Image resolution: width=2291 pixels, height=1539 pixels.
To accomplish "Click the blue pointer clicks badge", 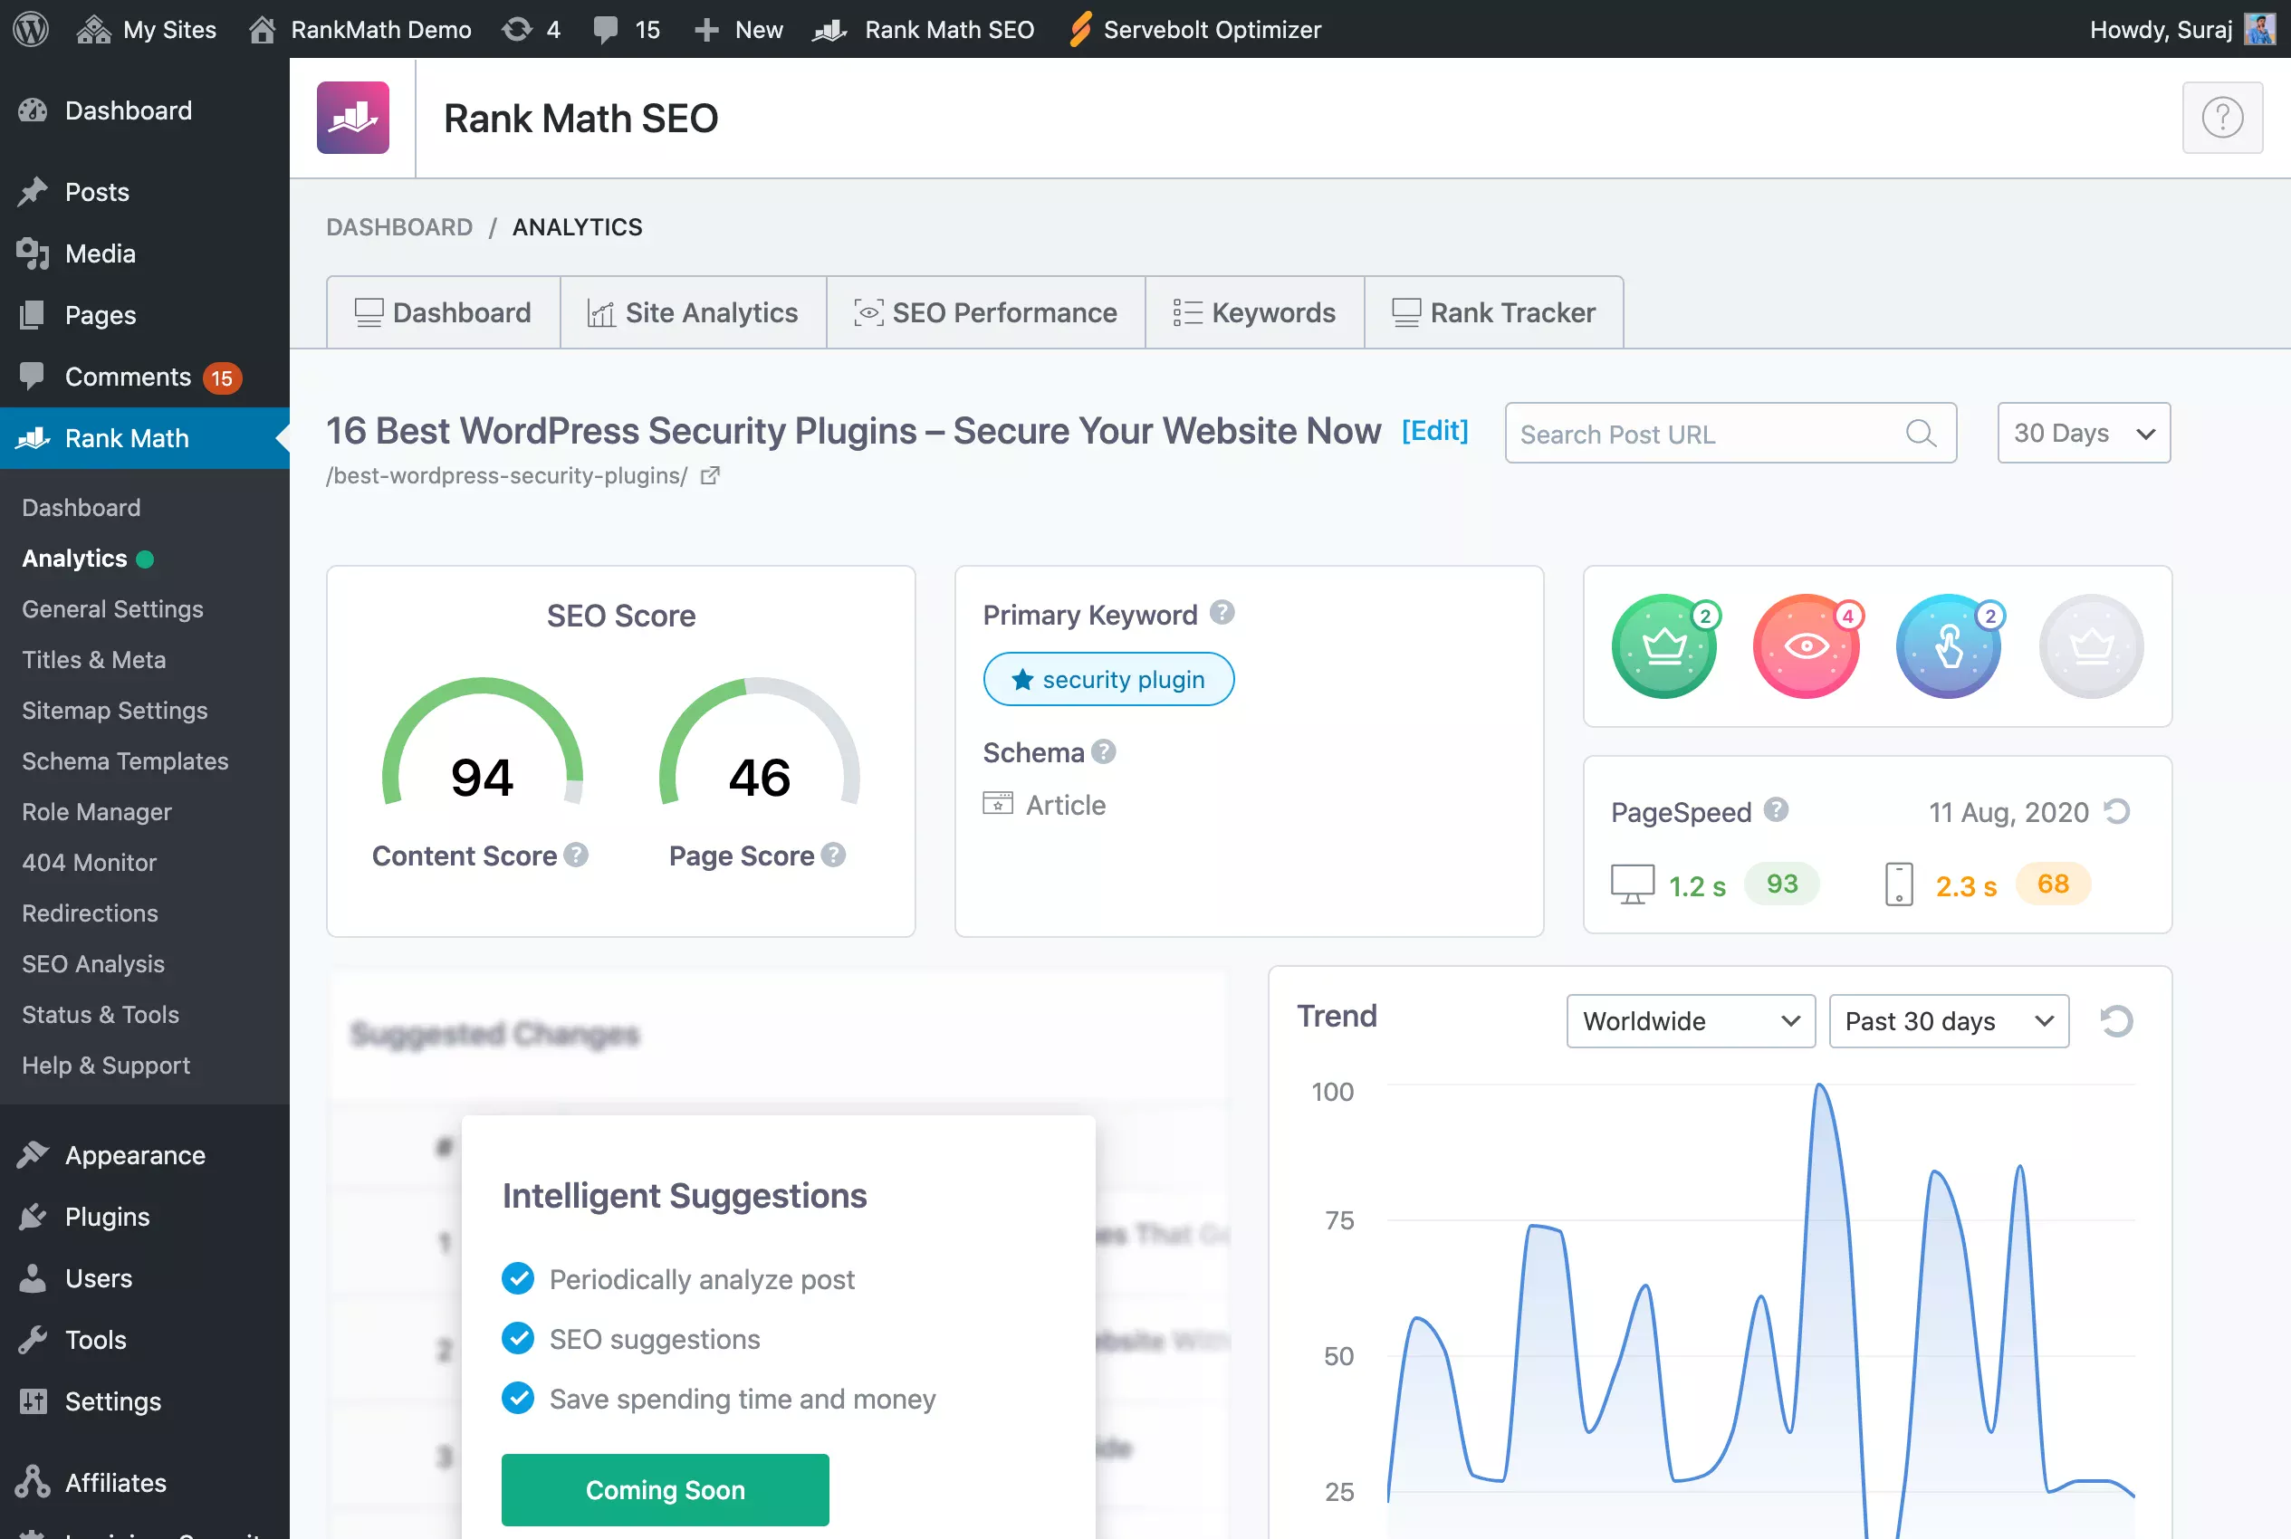I will click(x=1949, y=646).
